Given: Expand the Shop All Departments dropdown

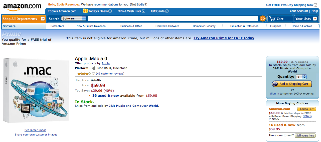Looking at the screenshot, I should (x=43, y=19).
